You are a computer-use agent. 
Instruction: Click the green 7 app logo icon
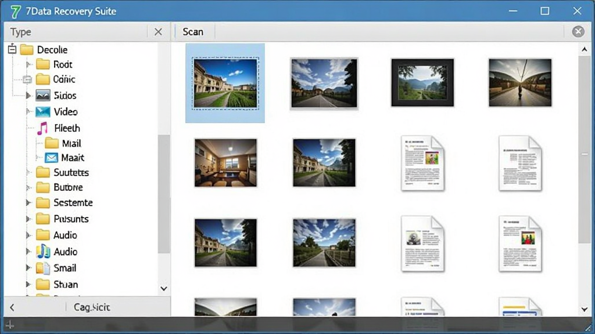click(x=15, y=12)
